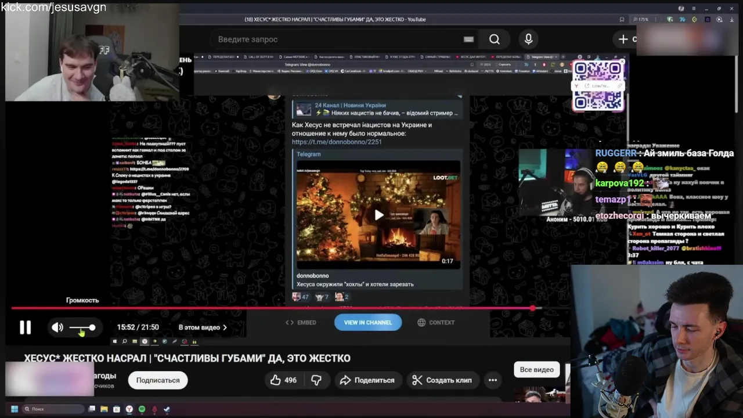Click the 'Telegram' label above embedded video

[x=308, y=154]
